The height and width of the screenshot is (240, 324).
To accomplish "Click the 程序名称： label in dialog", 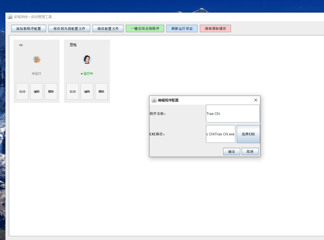I will coord(158,114).
